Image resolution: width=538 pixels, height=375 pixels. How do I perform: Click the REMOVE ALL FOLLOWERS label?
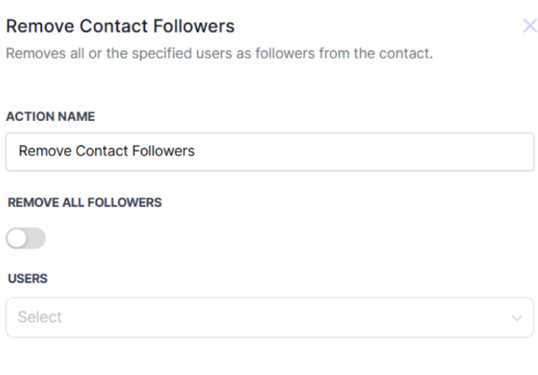[x=85, y=203]
